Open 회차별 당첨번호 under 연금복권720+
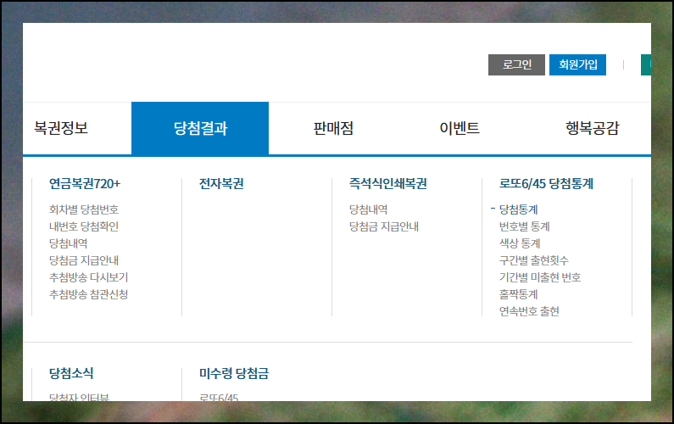The height and width of the screenshot is (424, 674). click(x=84, y=209)
